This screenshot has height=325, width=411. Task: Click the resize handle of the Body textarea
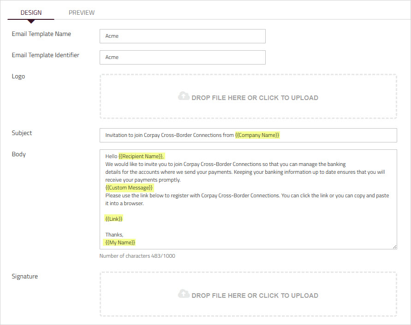tap(395, 247)
